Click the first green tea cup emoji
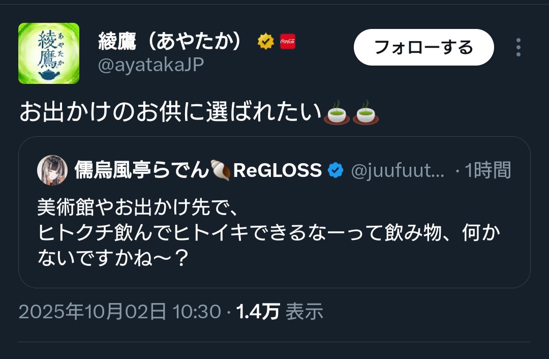Image resolution: width=549 pixels, height=359 pixels. (x=337, y=113)
